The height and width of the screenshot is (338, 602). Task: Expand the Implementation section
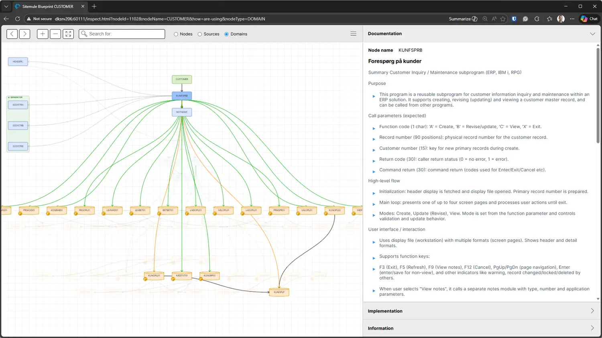[x=482, y=311]
